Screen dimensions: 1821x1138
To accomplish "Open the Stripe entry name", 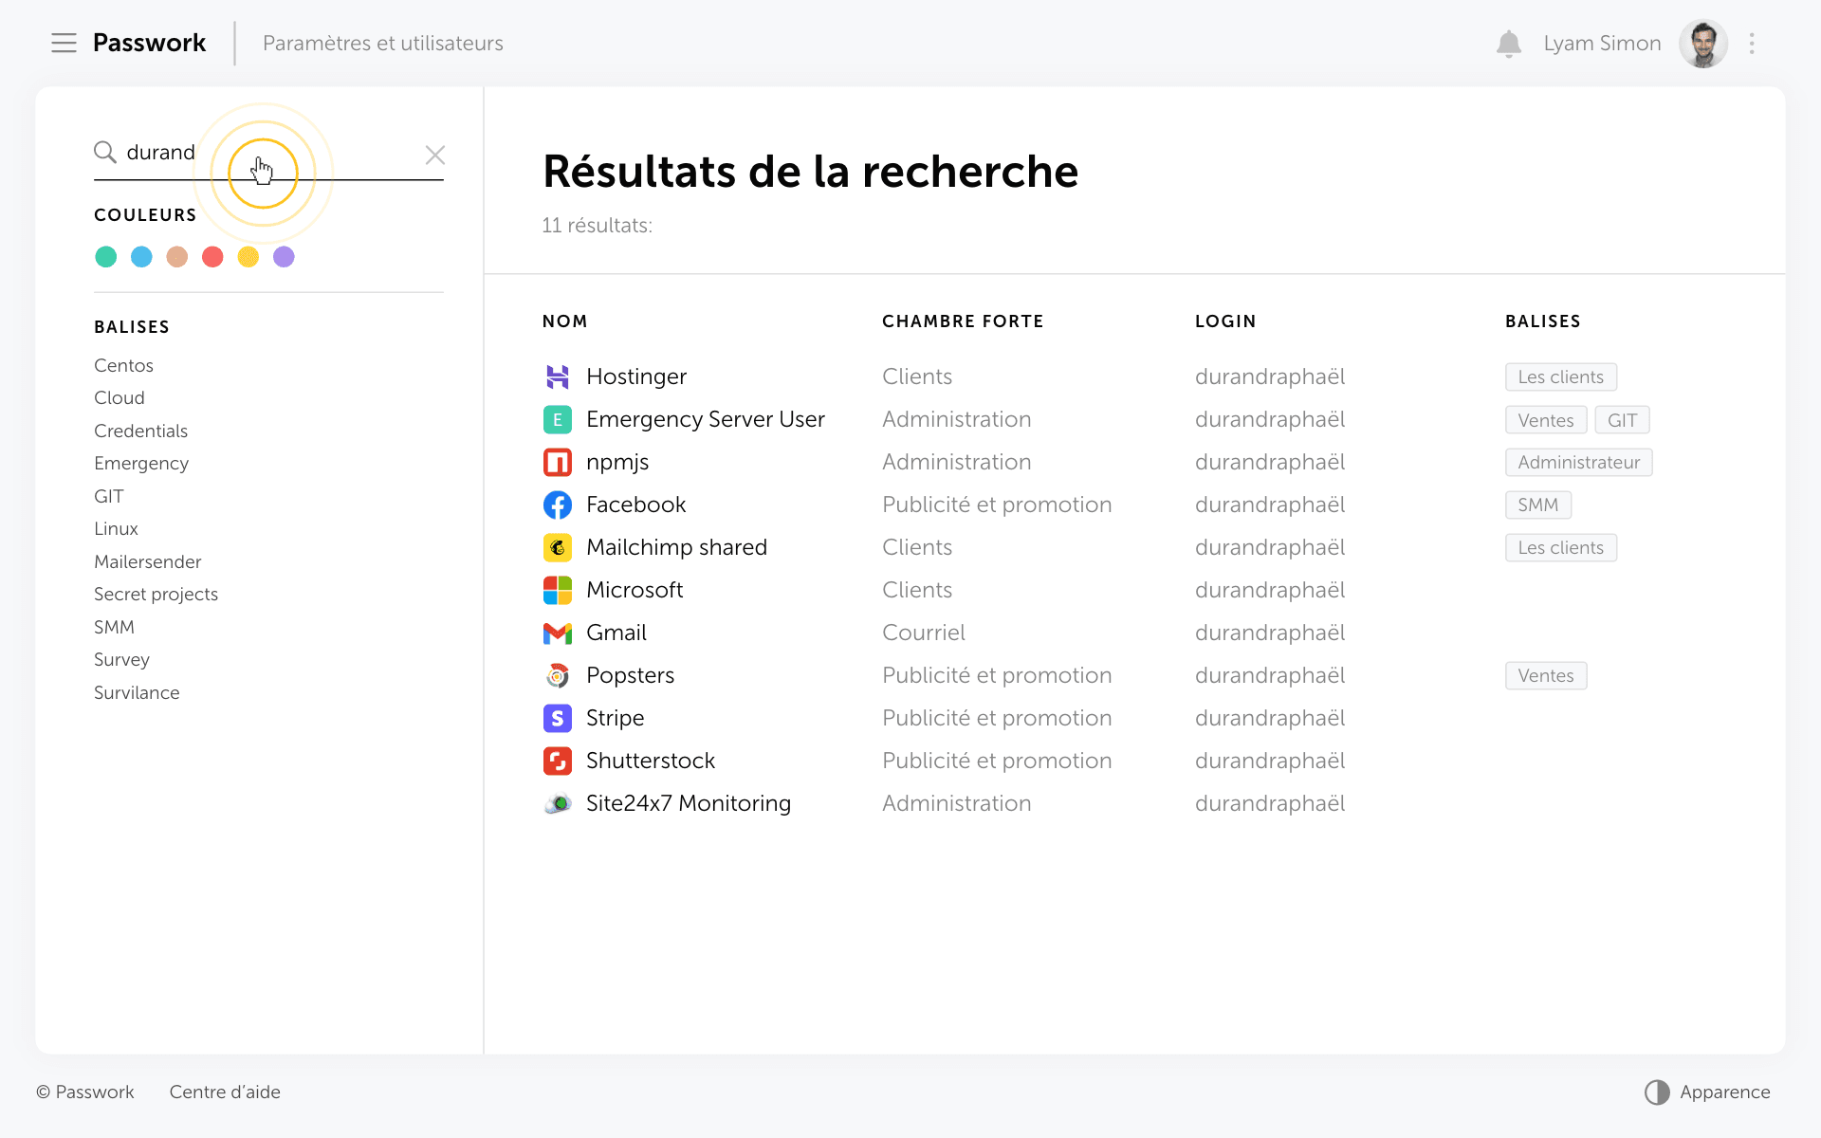I will coord(615,718).
